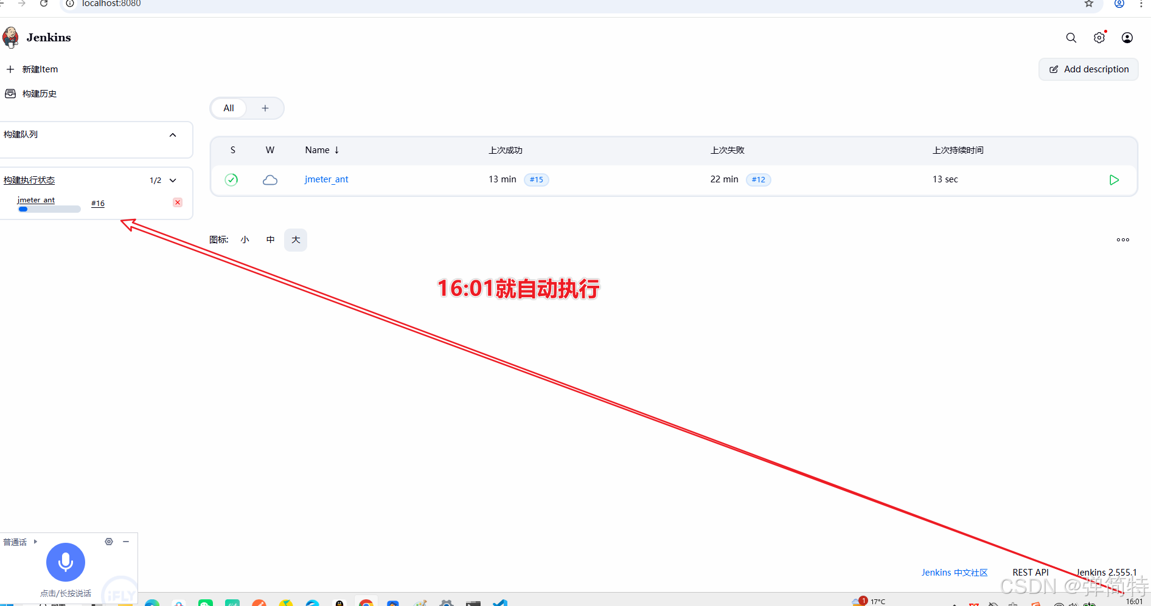This screenshot has height=606, width=1151.
Task: Sort by the S status column
Action: [x=233, y=150]
